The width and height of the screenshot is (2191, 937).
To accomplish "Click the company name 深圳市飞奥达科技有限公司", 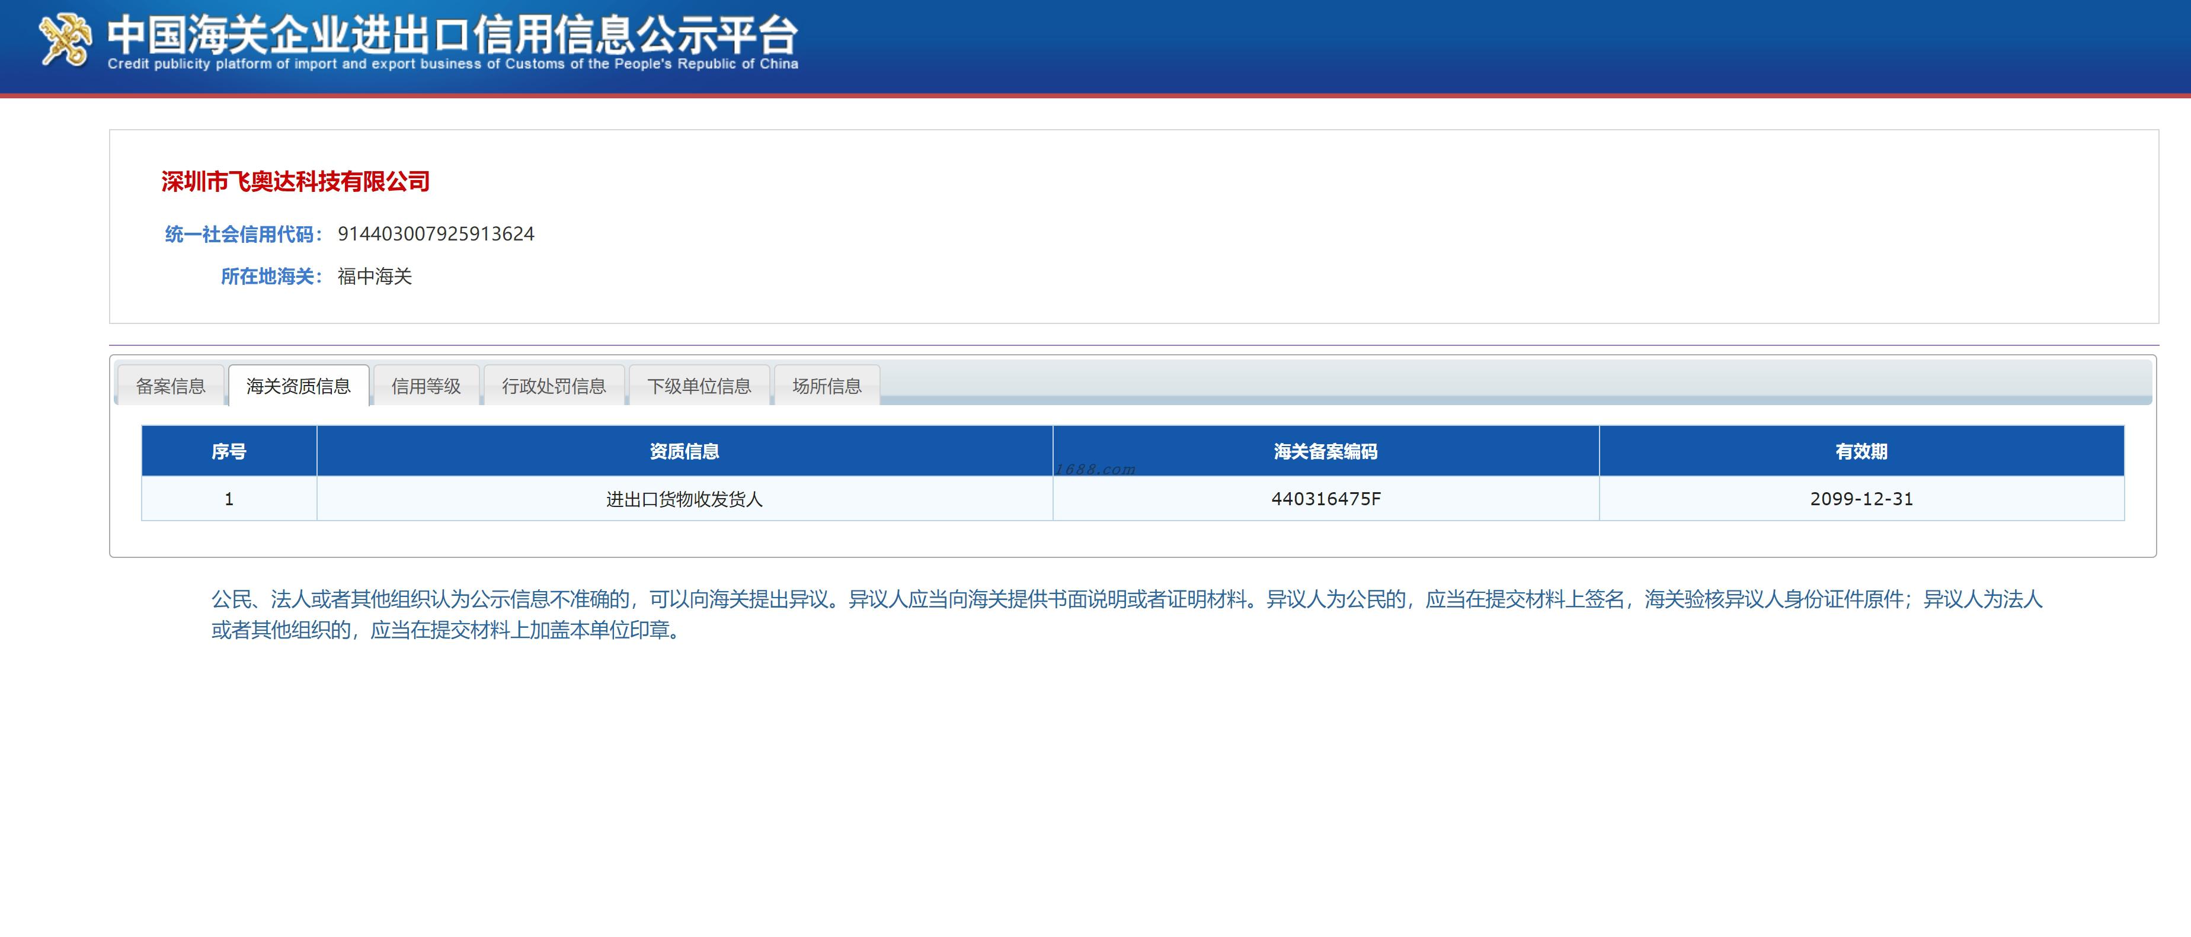I will 295,181.
